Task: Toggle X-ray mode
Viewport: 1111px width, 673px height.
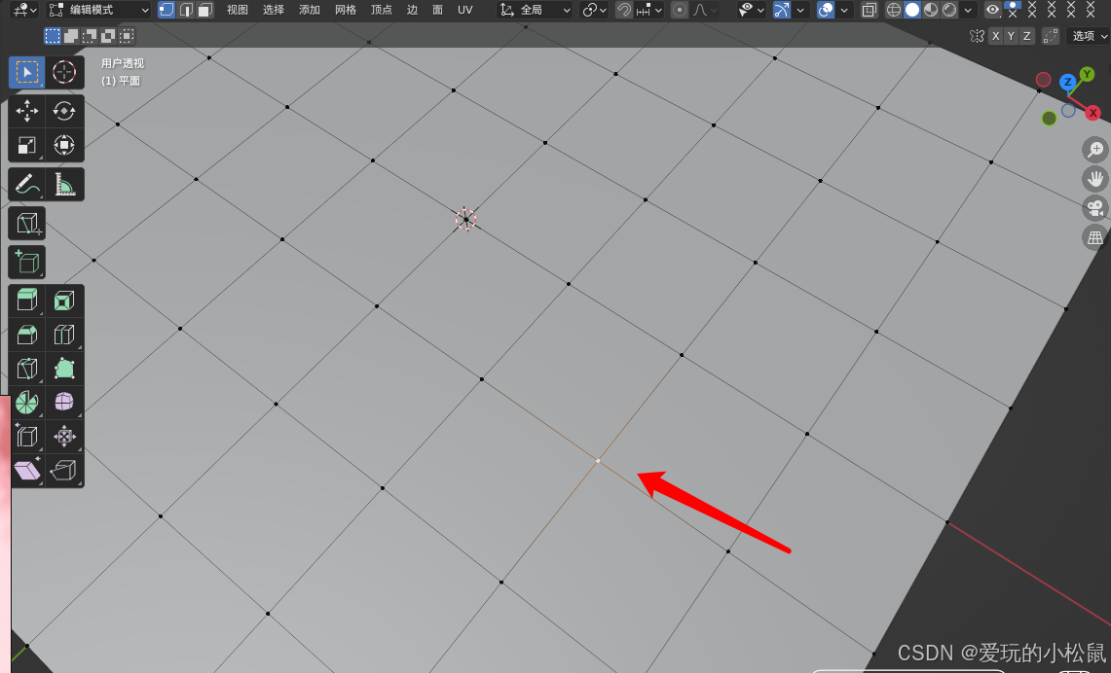Action: pos(870,10)
